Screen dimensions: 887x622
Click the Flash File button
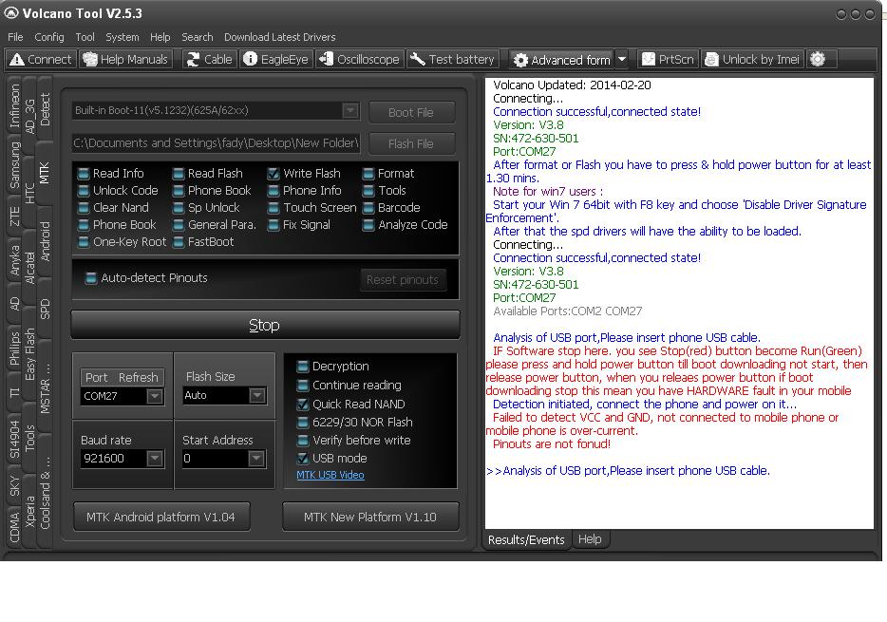(x=411, y=144)
